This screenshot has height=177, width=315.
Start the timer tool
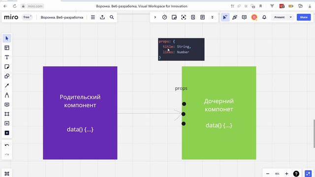164,17
